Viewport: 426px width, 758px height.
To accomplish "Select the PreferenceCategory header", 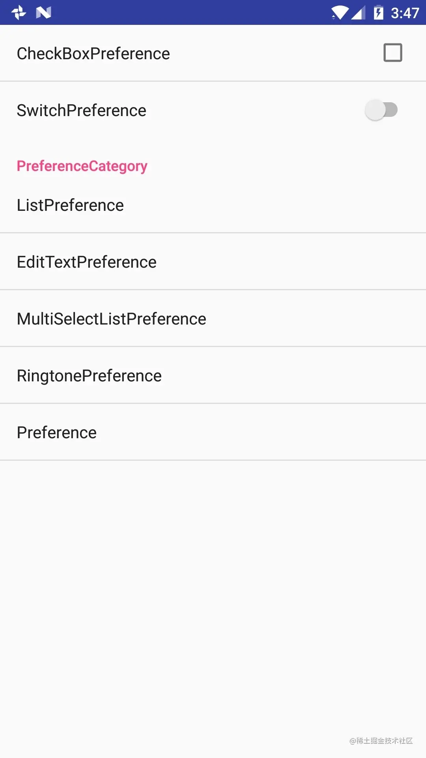I will [x=82, y=166].
